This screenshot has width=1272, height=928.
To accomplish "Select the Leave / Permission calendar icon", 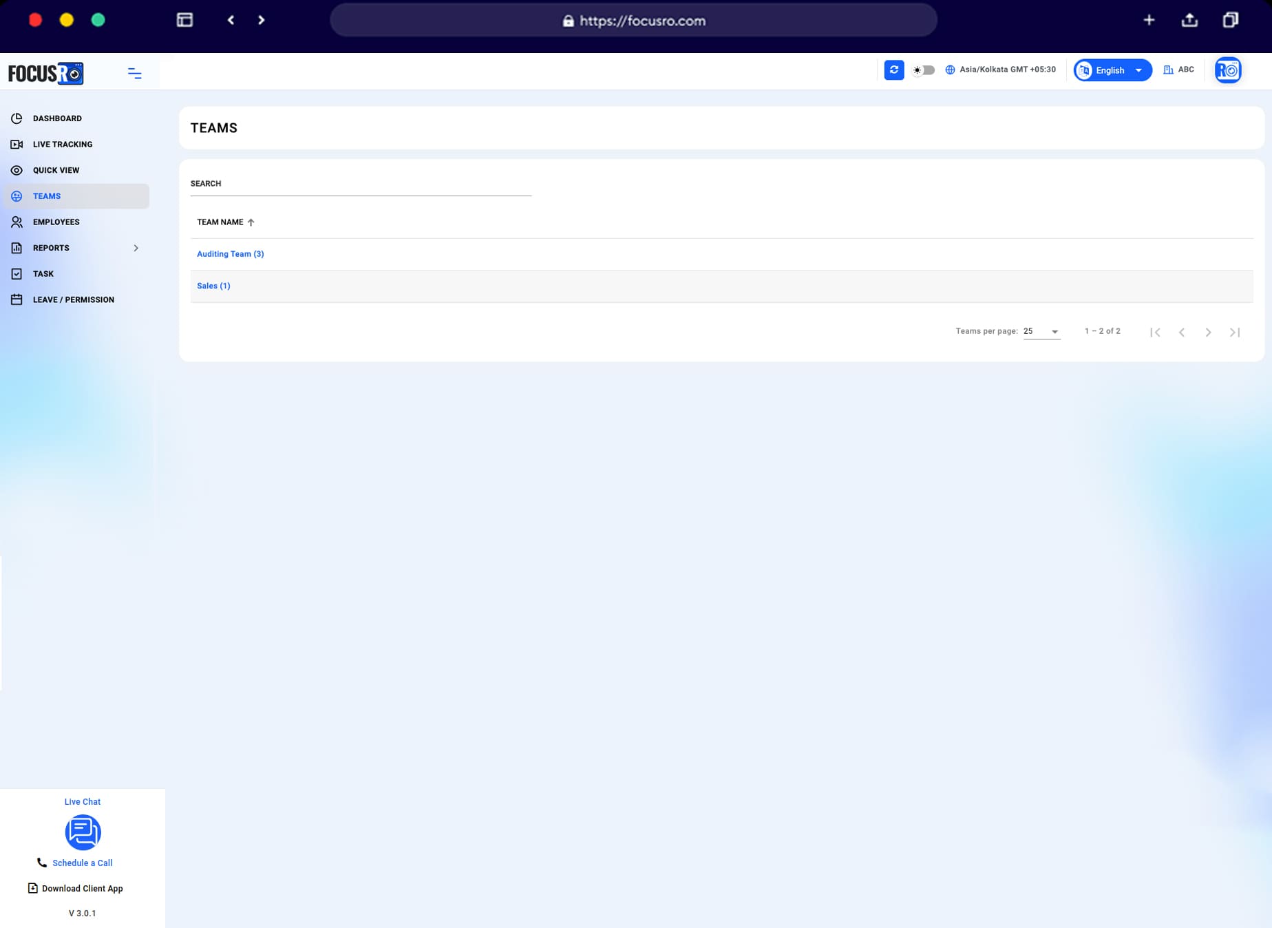I will tap(17, 299).
